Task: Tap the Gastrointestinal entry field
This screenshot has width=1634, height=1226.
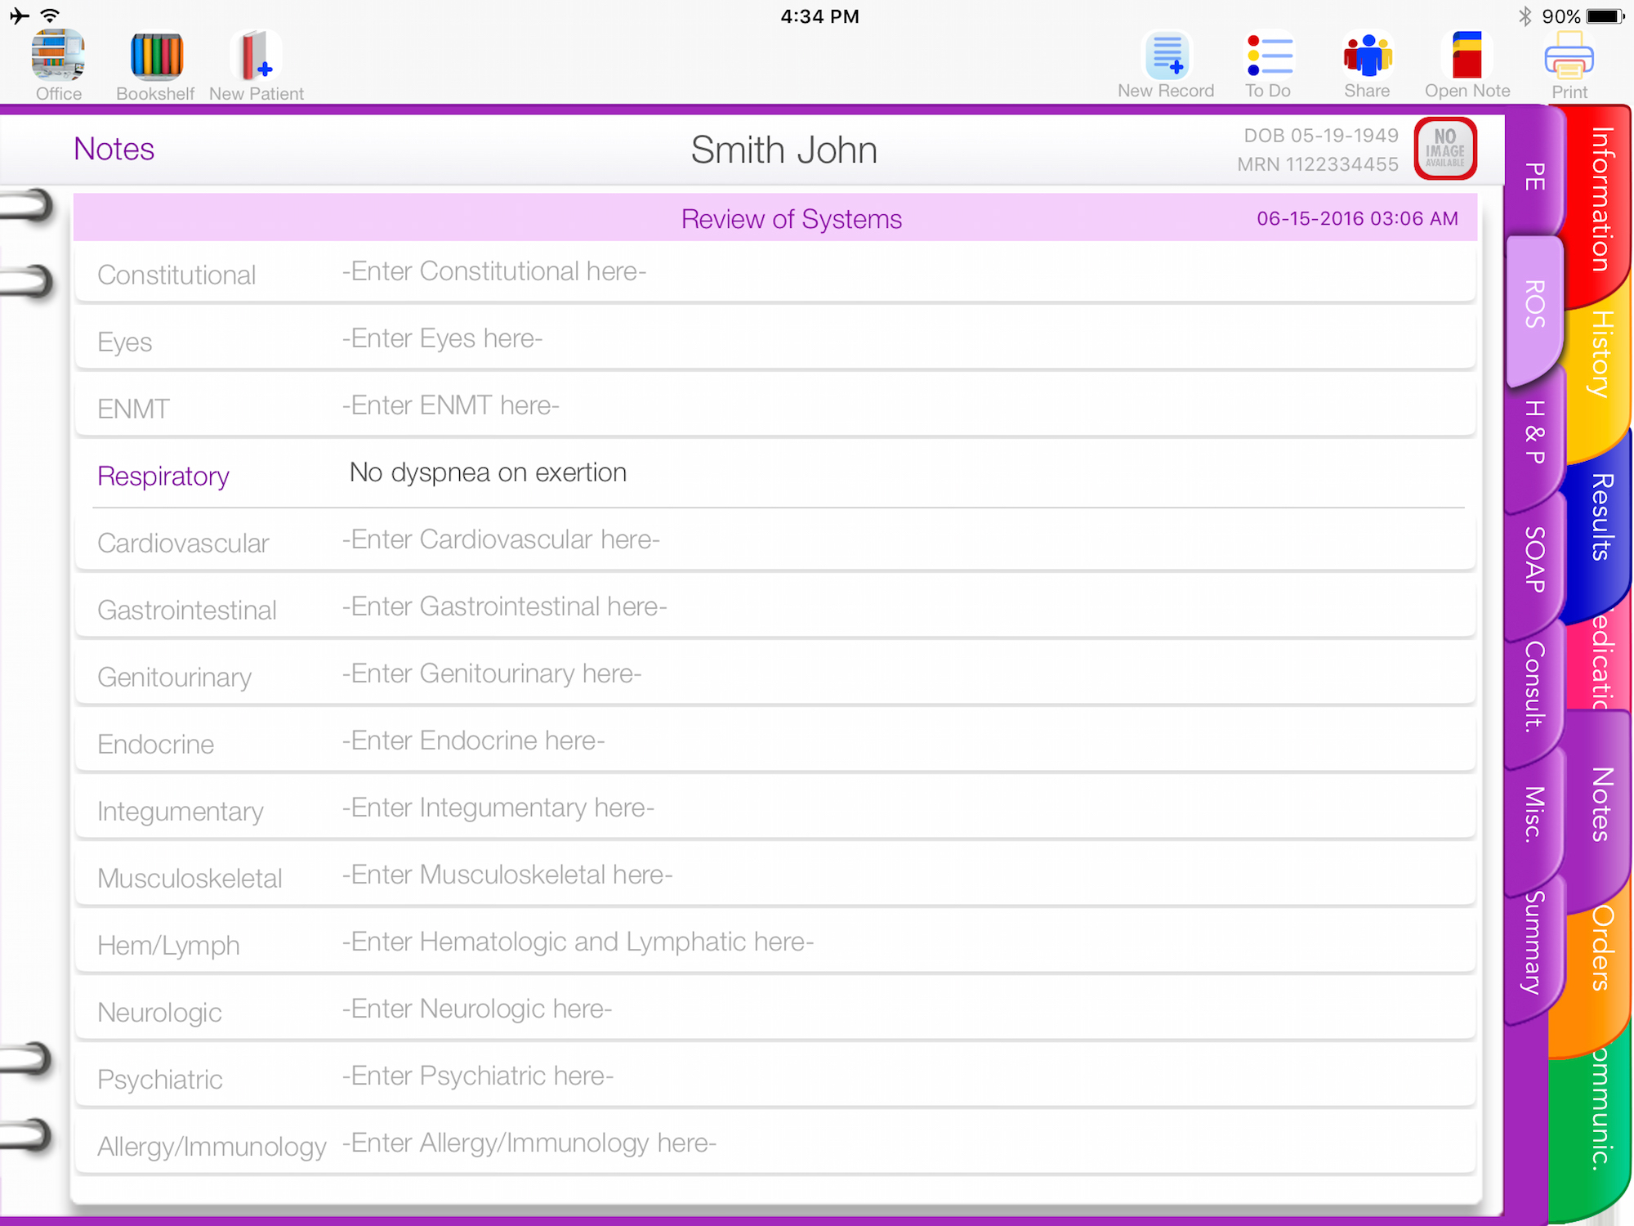Action: pos(907,606)
